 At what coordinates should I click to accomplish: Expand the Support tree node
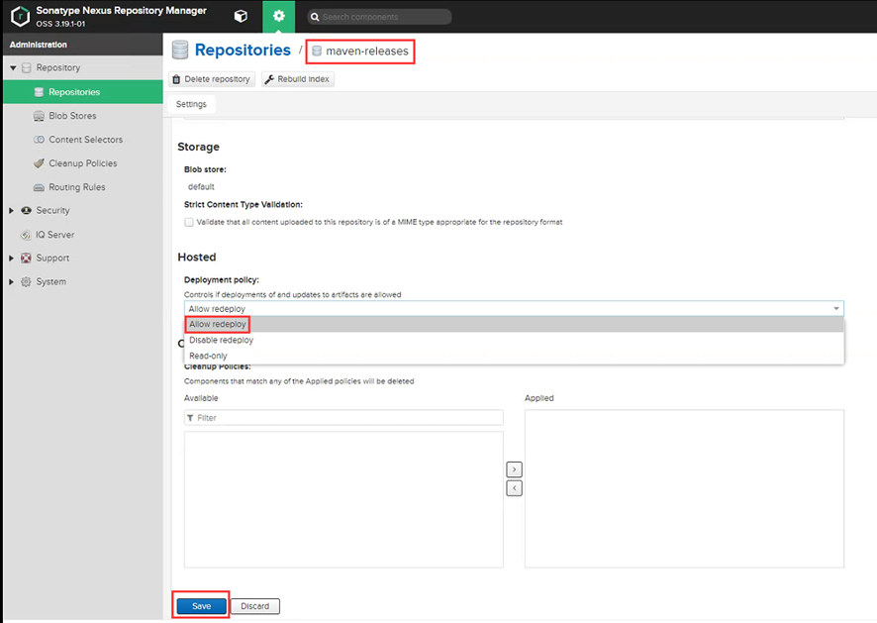click(11, 259)
